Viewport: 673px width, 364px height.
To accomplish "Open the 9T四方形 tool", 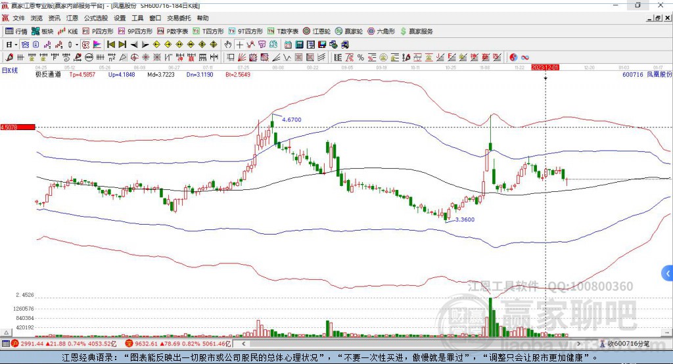I will click(246, 32).
